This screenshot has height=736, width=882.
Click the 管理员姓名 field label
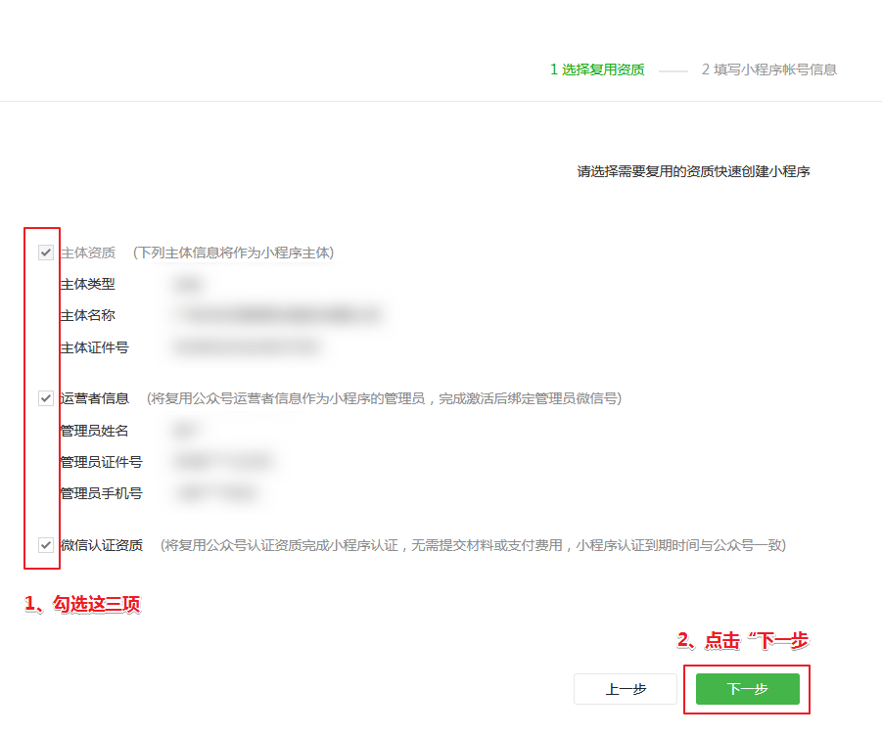pos(94,430)
